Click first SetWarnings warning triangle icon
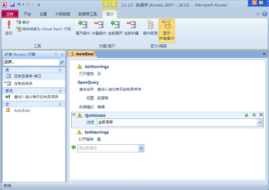The image size is (269, 190). (80, 66)
